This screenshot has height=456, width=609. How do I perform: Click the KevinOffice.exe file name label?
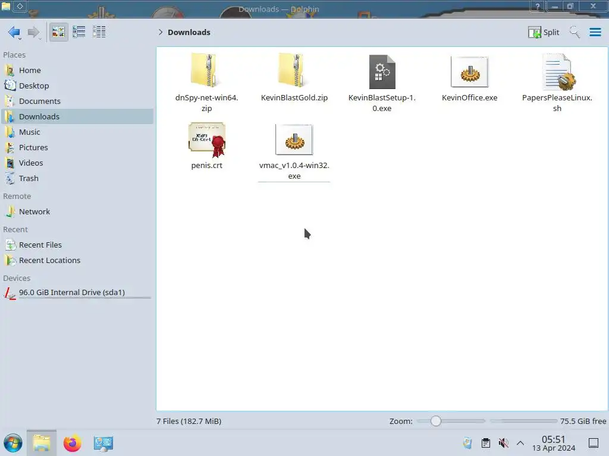(x=470, y=98)
